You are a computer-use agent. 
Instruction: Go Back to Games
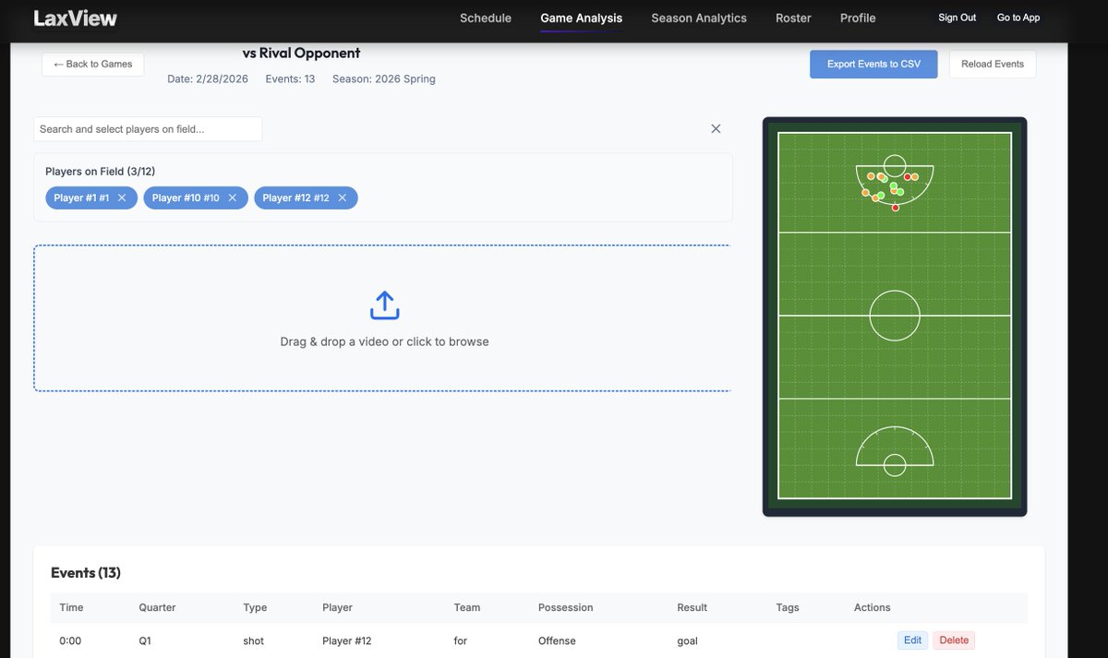[92, 64]
